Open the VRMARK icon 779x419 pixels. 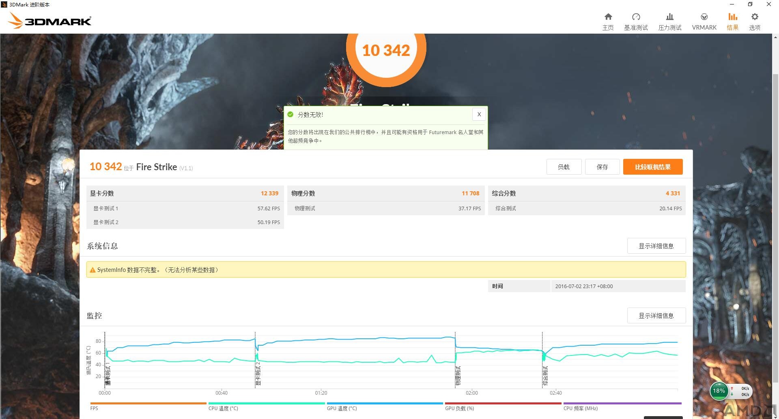point(704,17)
